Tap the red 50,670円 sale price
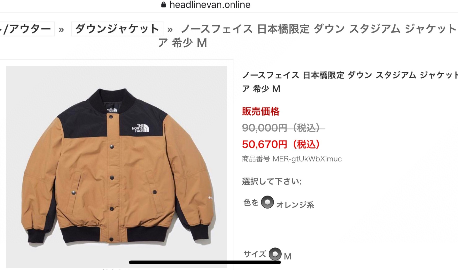This screenshot has height=270, width=458. pyautogui.click(x=281, y=144)
